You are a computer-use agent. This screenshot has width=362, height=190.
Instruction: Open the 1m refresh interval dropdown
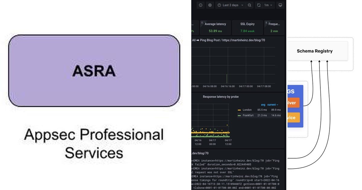coord(268,5)
